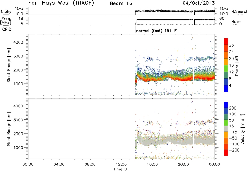248x171 pixels.
Task: Click the '08:00' time tick label
Action: (90, 165)
